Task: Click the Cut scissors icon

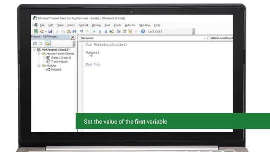Action: 57,31
